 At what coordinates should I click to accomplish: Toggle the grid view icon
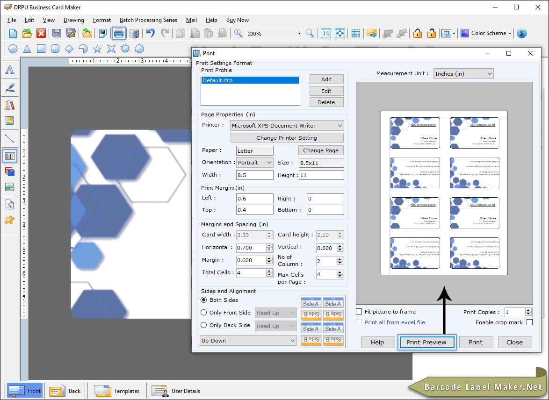pos(356,33)
